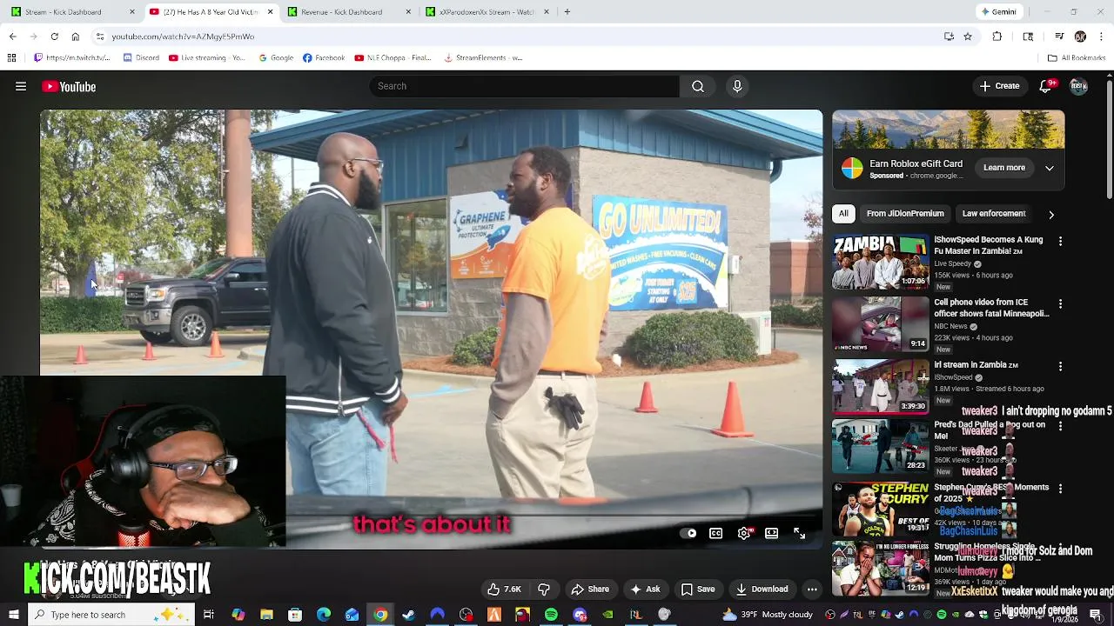Expand the sponsored Roblox ad chevron
The height and width of the screenshot is (626, 1114).
pyautogui.click(x=1050, y=168)
